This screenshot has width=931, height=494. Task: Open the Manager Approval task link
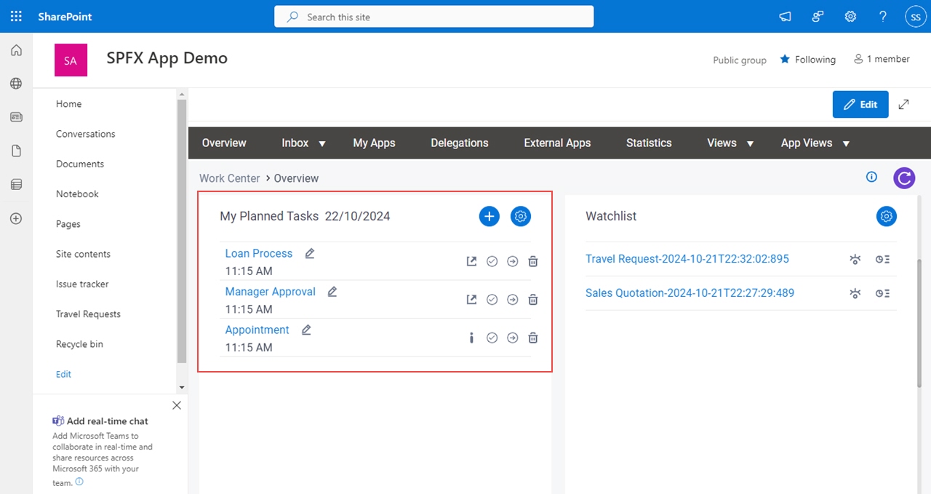(x=271, y=291)
